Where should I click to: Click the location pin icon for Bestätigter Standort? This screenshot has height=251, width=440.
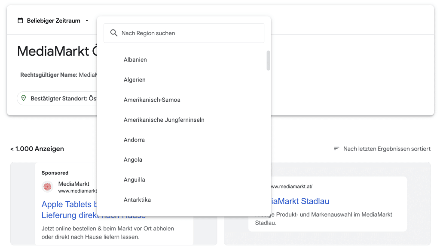[x=24, y=98]
